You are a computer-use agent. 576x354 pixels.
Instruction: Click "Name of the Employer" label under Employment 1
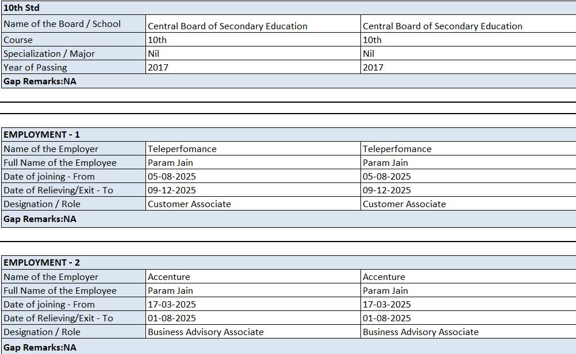(51, 149)
